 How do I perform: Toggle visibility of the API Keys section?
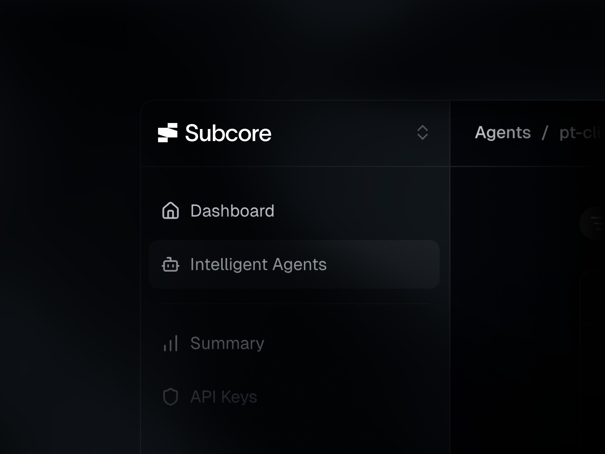(223, 397)
